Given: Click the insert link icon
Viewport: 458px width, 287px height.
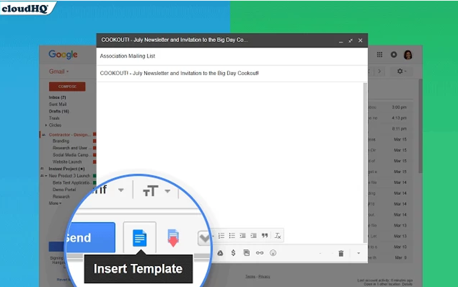Looking at the screenshot, I should pos(260,253).
